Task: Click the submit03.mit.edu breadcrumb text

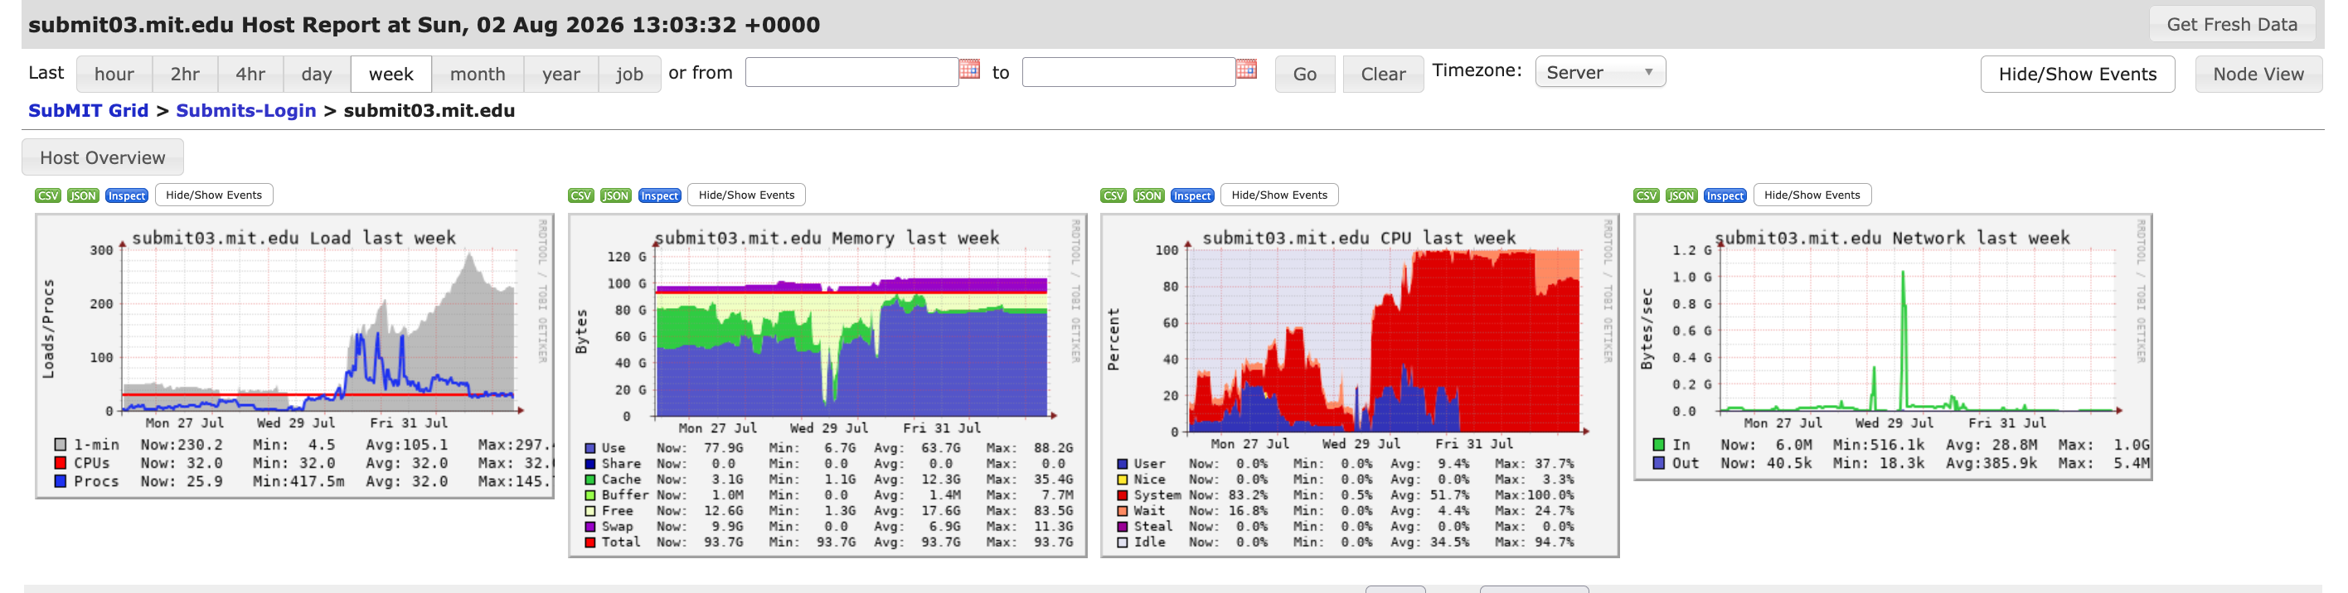Action: [429, 110]
